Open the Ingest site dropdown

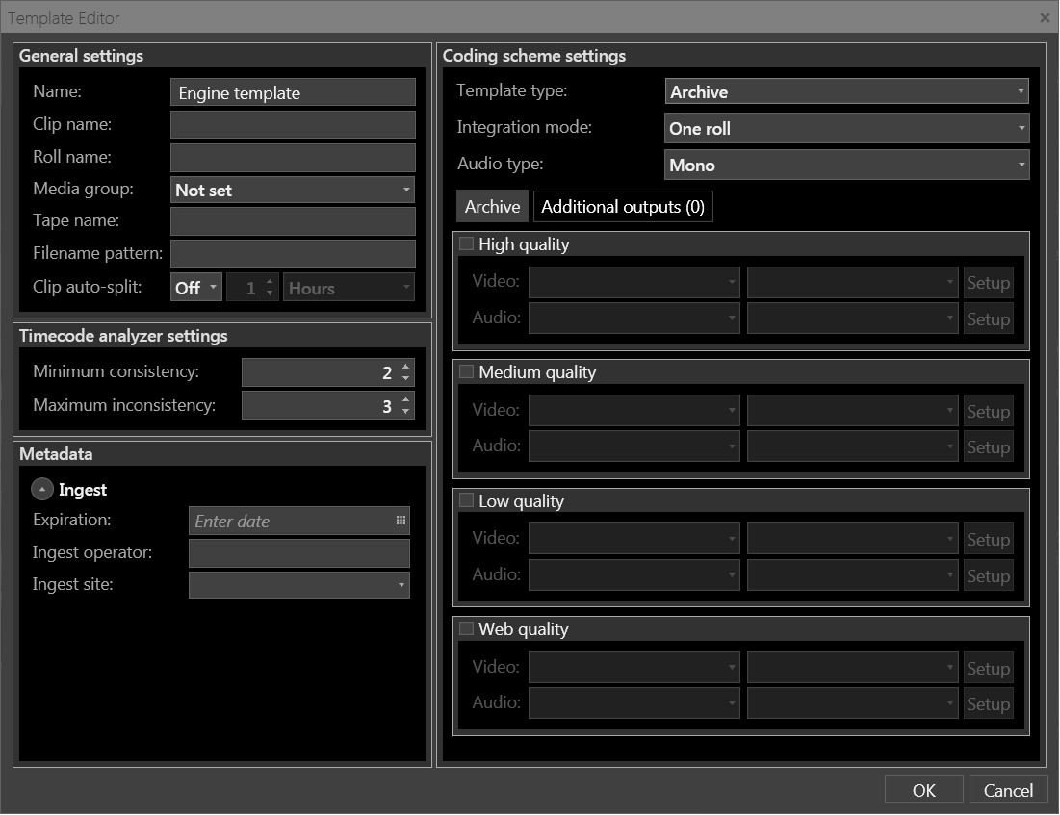(x=298, y=585)
